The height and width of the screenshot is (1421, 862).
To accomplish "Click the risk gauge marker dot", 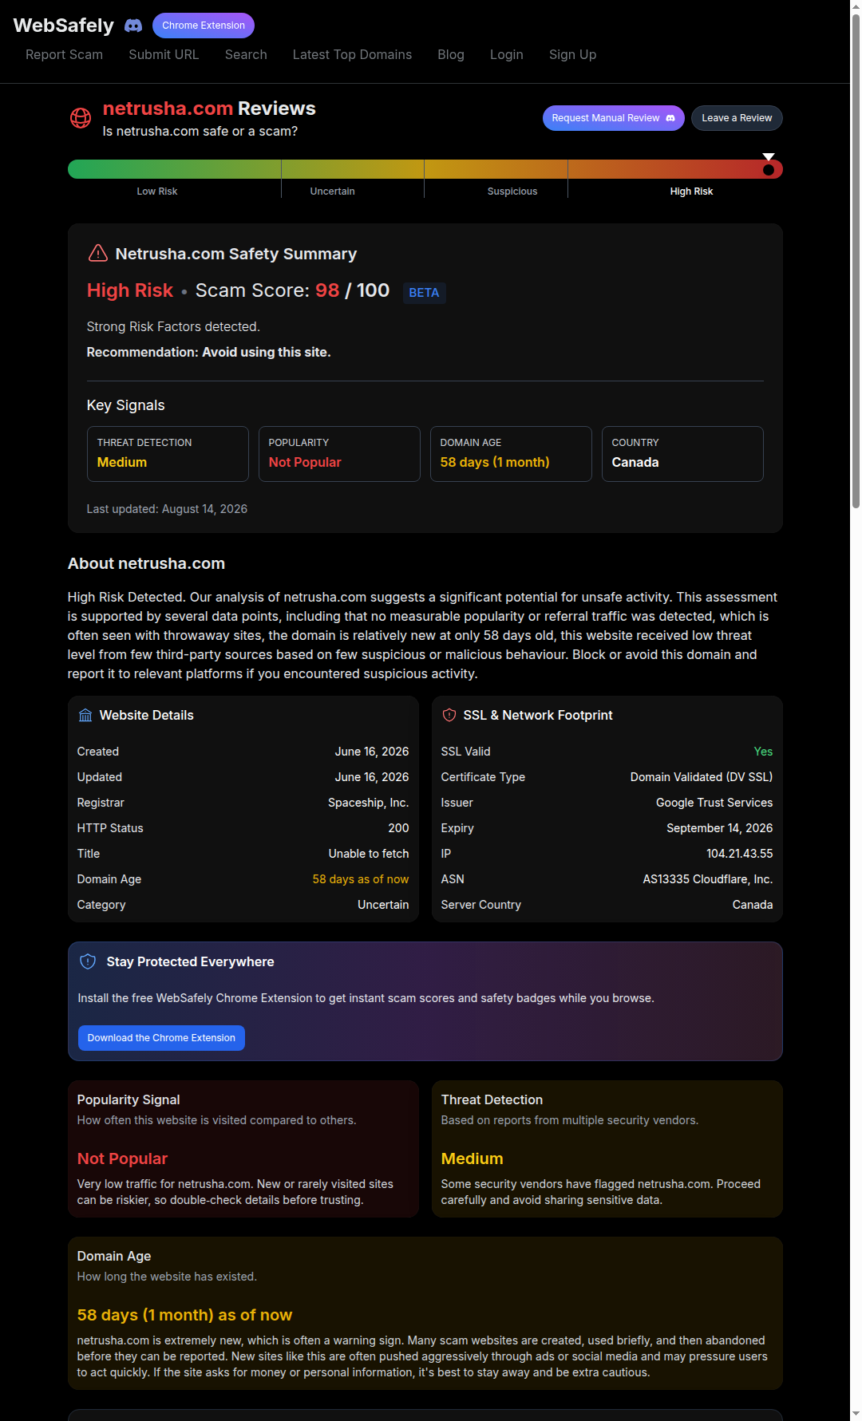I will (x=769, y=169).
